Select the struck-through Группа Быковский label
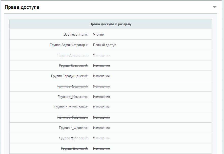Image resolution: width=224 pixels, height=154 pixels. [73, 66]
